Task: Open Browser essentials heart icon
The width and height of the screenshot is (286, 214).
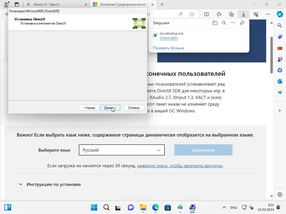Action: click(256, 14)
